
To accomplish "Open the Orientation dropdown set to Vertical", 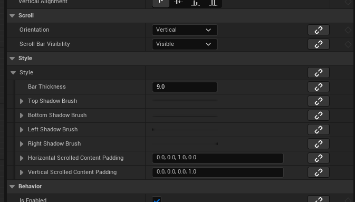I will click(185, 30).
